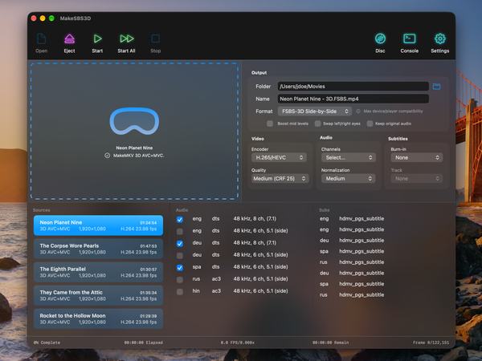Enable the Swap left/right eyes checkbox
Image resolution: width=482 pixels, height=361 pixels.
[317, 124]
